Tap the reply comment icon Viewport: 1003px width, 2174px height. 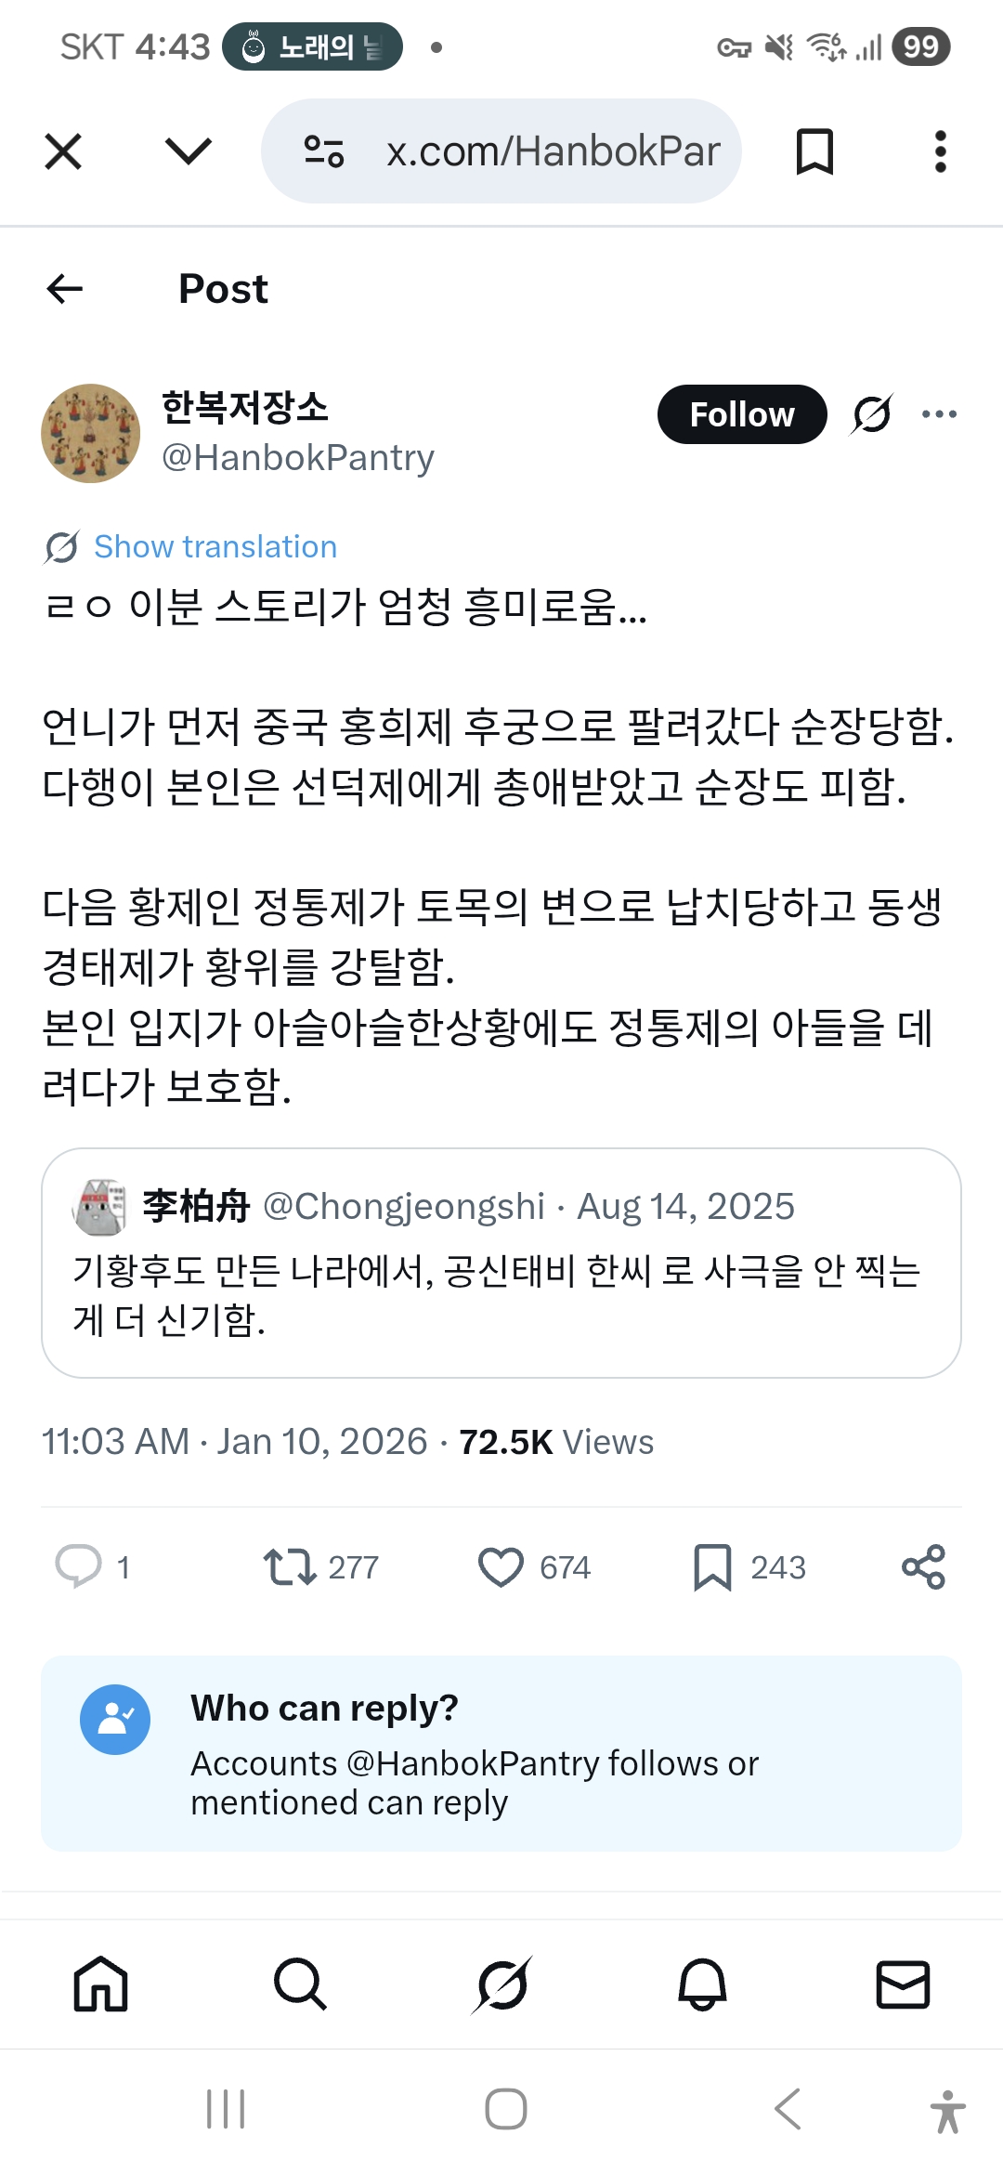click(78, 1566)
